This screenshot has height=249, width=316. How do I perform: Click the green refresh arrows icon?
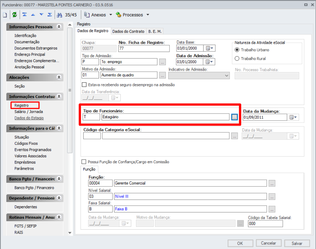15,15
